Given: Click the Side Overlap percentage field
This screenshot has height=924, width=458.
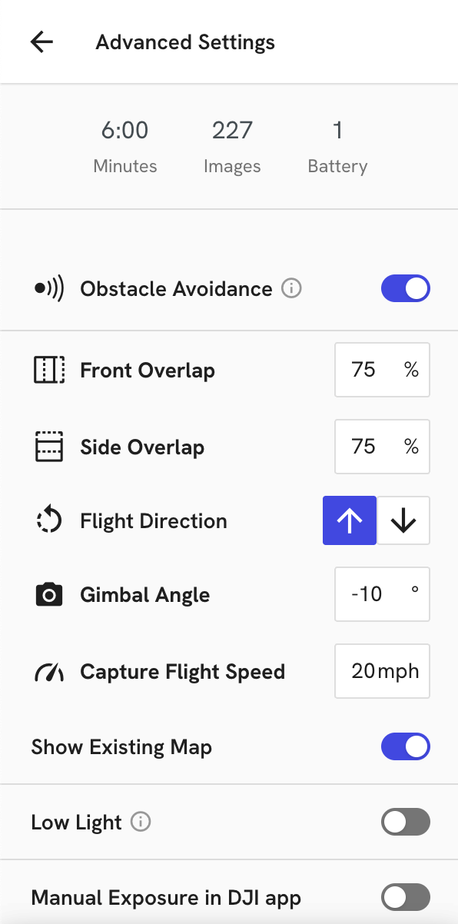Looking at the screenshot, I should [x=382, y=447].
